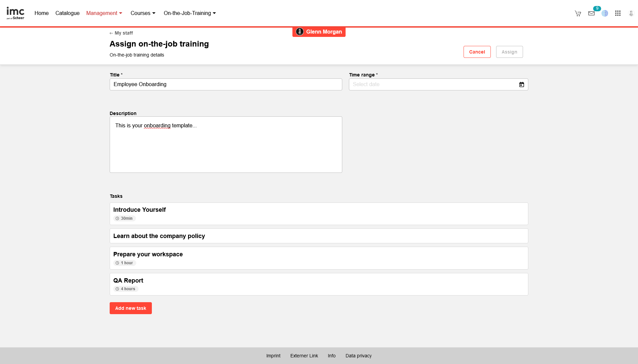Switch to the Home menu item
The height and width of the screenshot is (364, 638).
42,13
